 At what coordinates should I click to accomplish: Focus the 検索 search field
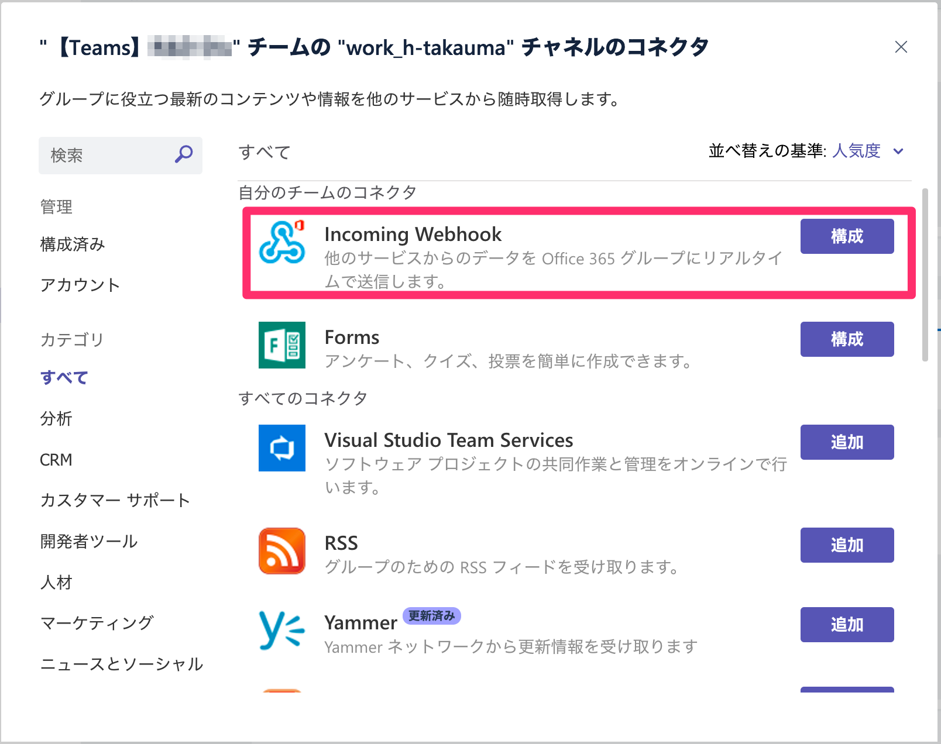point(121,156)
